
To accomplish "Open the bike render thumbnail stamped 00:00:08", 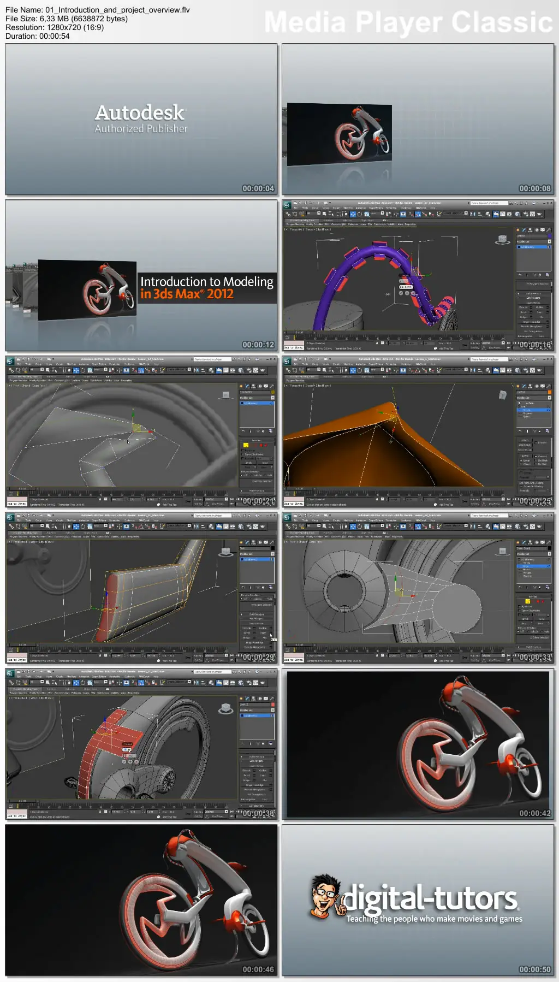I will [418, 119].
